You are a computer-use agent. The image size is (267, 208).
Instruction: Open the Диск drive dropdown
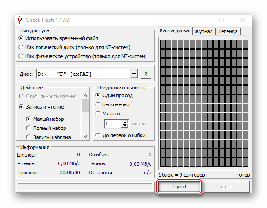(134, 74)
